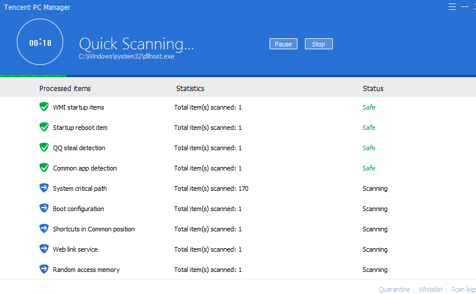Click the blue shield beside System critical path
The height and width of the screenshot is (294, 476).
[x=44, y=188]
